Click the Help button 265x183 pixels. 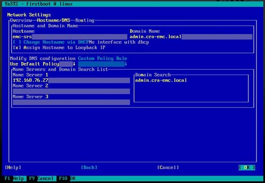[13, 167]
